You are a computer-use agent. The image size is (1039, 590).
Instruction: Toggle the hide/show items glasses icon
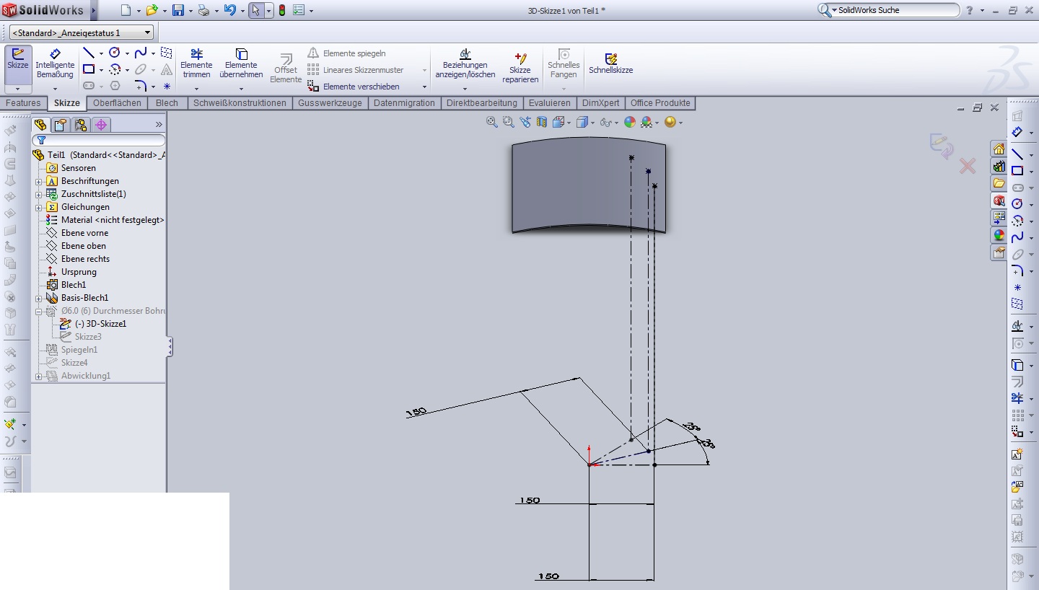coord(605,123)
